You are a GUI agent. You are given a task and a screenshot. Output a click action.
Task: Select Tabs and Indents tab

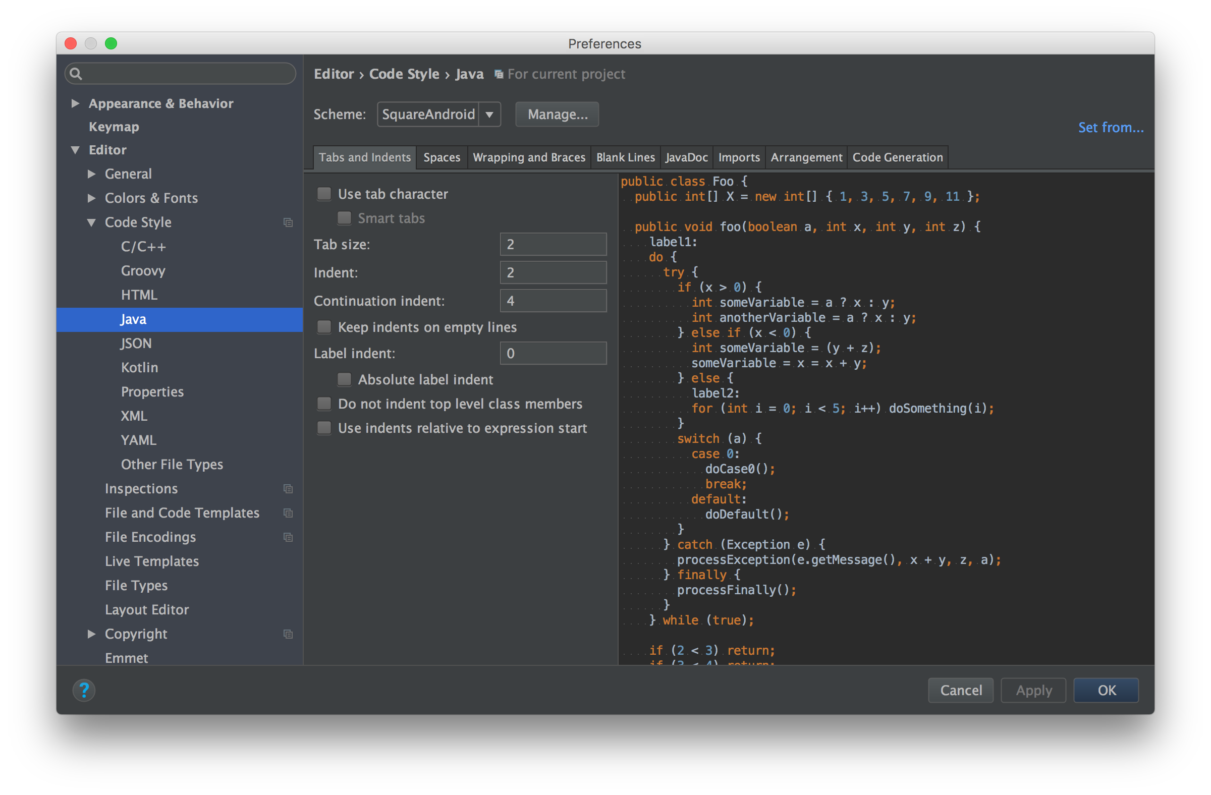pyautogui.click(x=365, y=158)
